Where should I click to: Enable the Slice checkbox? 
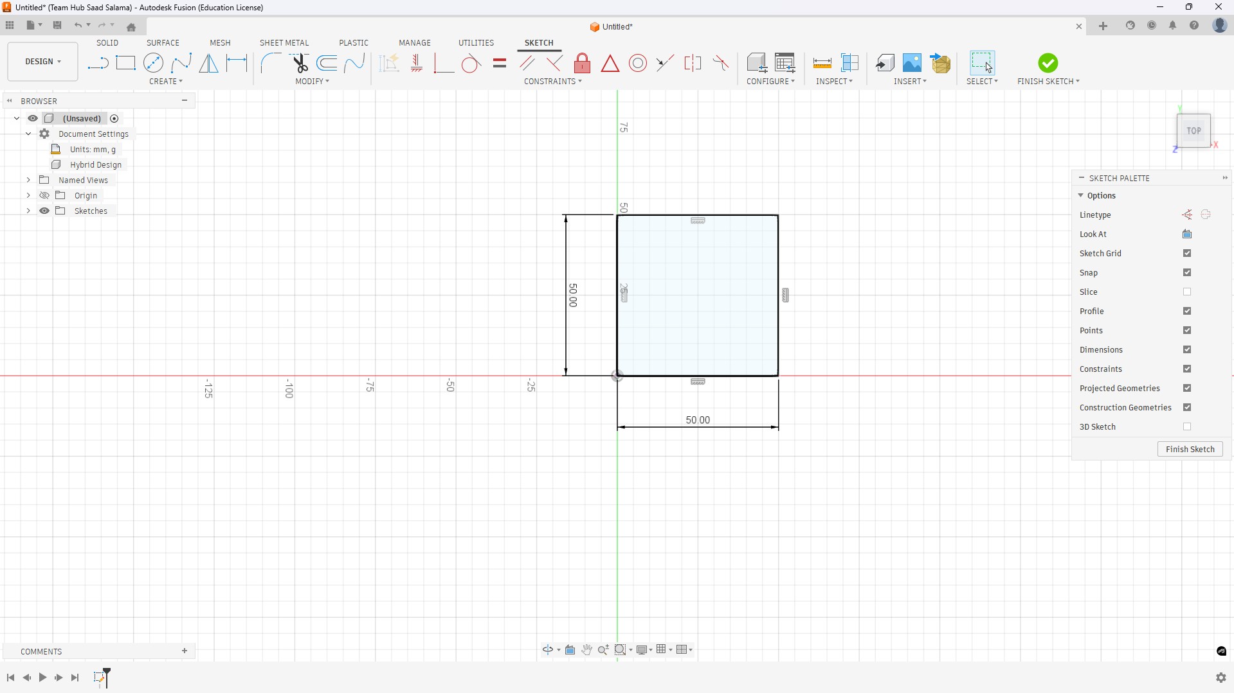tap(1187, 292)
